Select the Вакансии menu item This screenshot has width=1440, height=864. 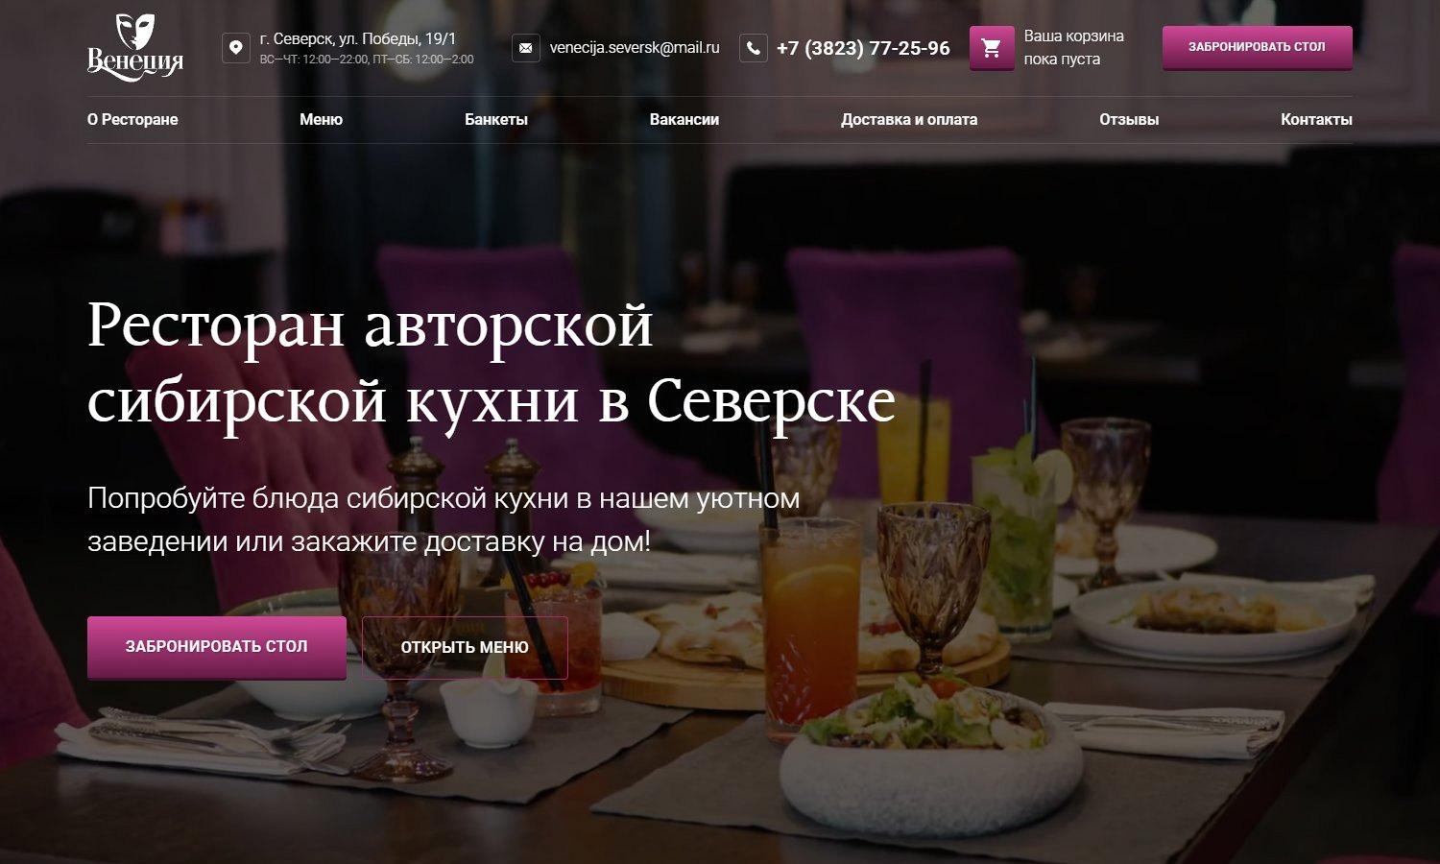(x=684, y=120)
